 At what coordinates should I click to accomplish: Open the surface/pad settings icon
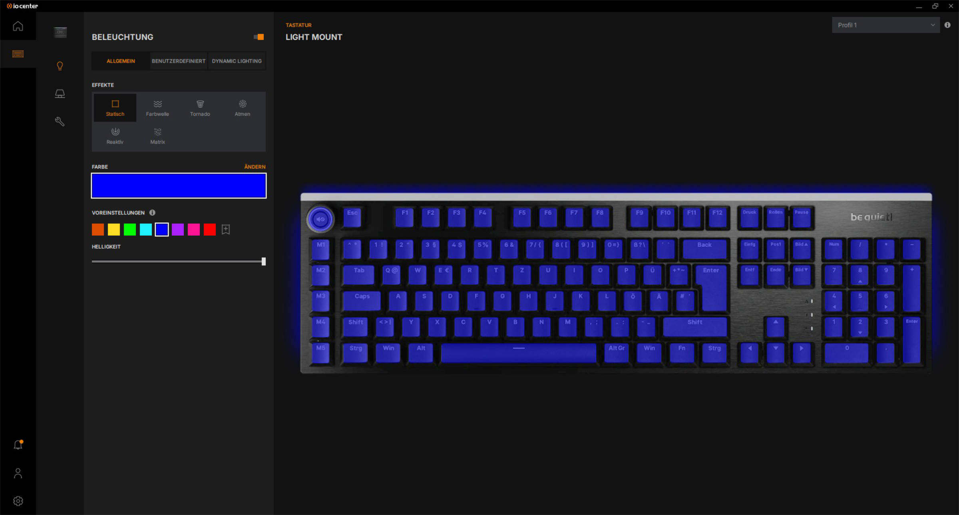(60, 94)
